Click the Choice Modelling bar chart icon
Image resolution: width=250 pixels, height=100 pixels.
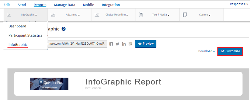97,15
